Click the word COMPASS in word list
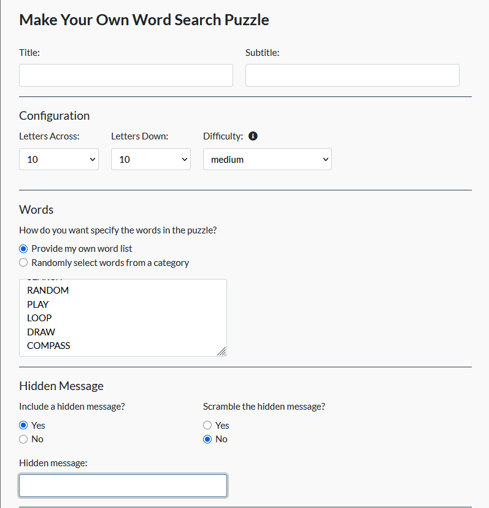Screen dimensions: 489x508 point(48,346)
